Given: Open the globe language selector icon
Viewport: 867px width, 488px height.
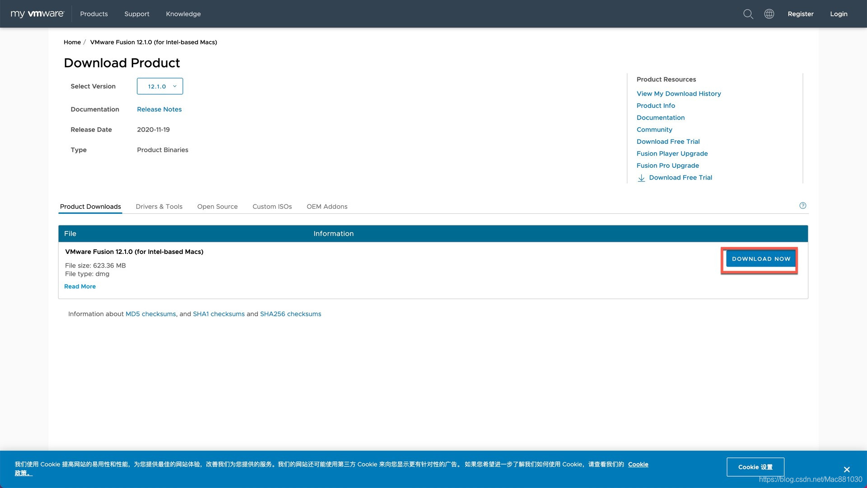Looking at the screenshot, I should [x=769, y=14].
